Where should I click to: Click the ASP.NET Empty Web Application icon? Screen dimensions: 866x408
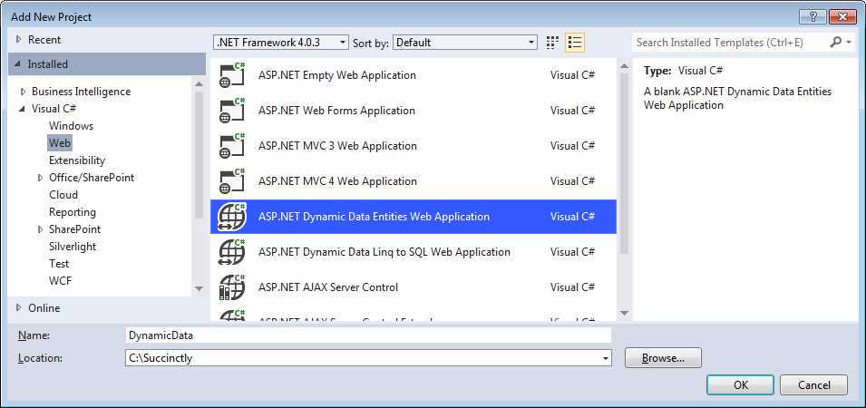[232, 75]
